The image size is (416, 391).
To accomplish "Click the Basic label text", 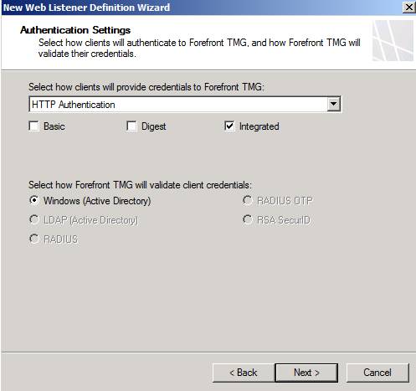I will tap(54, 126).
